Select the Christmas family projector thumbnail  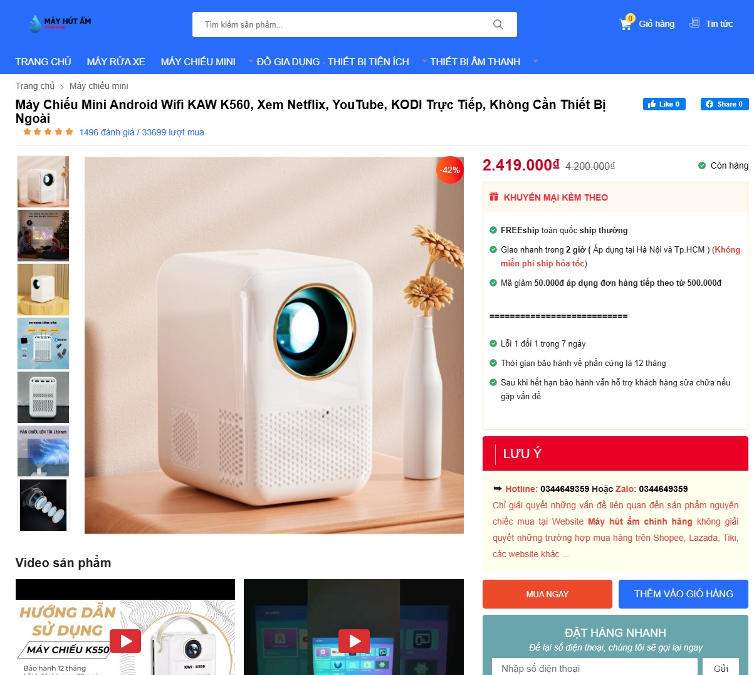pyautogui.click(x=43, y=236)
